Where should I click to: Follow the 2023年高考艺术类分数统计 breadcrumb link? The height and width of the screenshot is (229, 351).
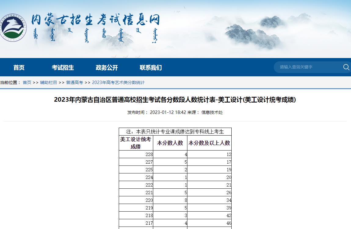[118, 82]
